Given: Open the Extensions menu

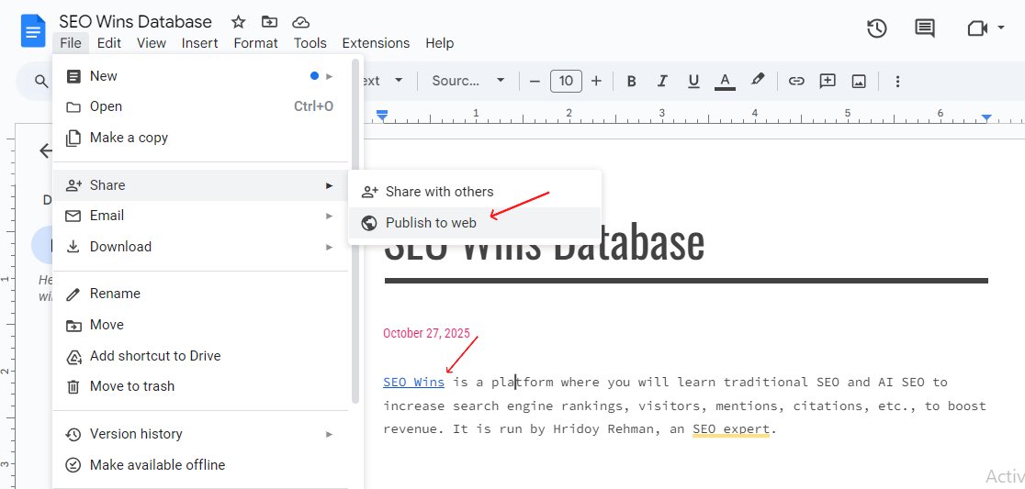Looking at the screenshot, I should point(376,43).
